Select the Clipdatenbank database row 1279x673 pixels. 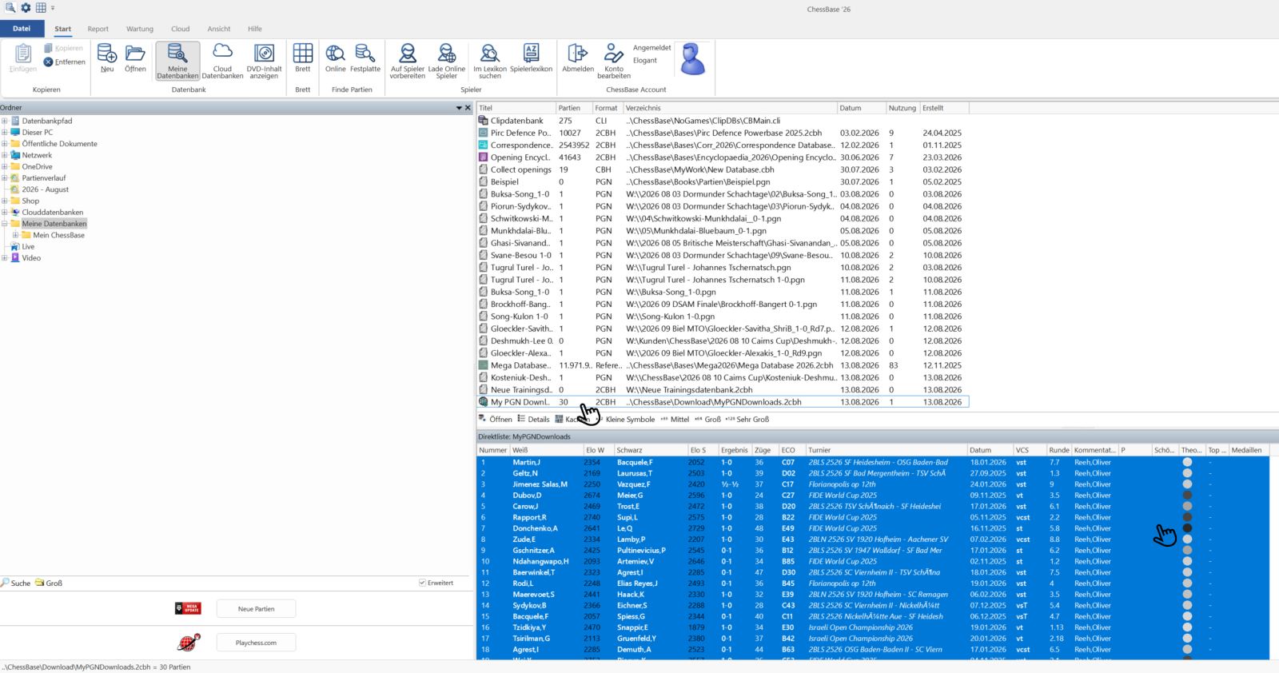click(x=723, y=121)
